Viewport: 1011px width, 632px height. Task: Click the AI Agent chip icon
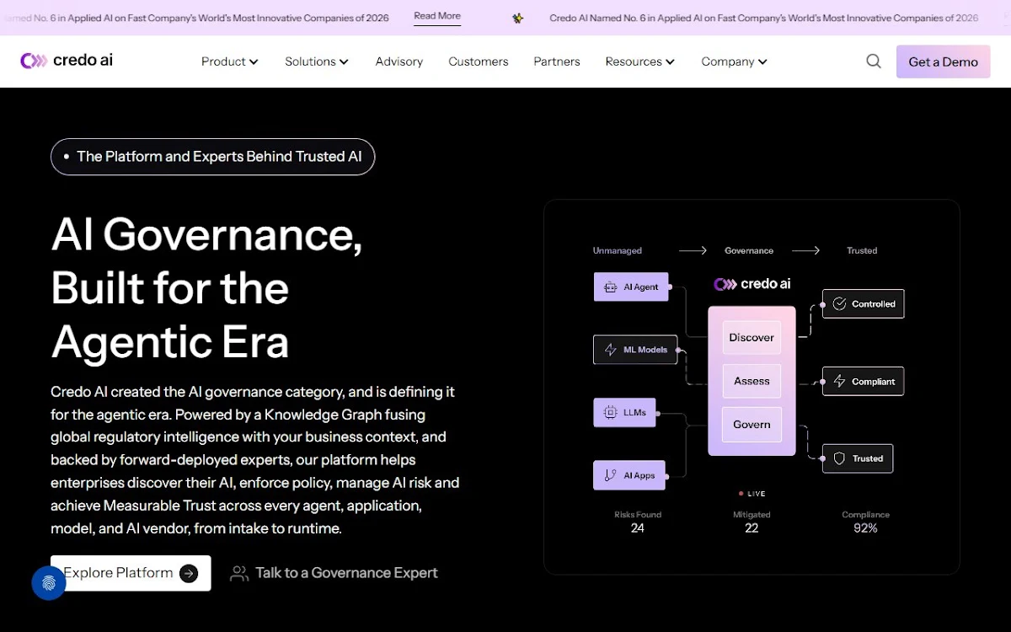(x=610, y=287)
